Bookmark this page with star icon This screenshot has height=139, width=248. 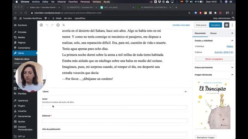189,13
